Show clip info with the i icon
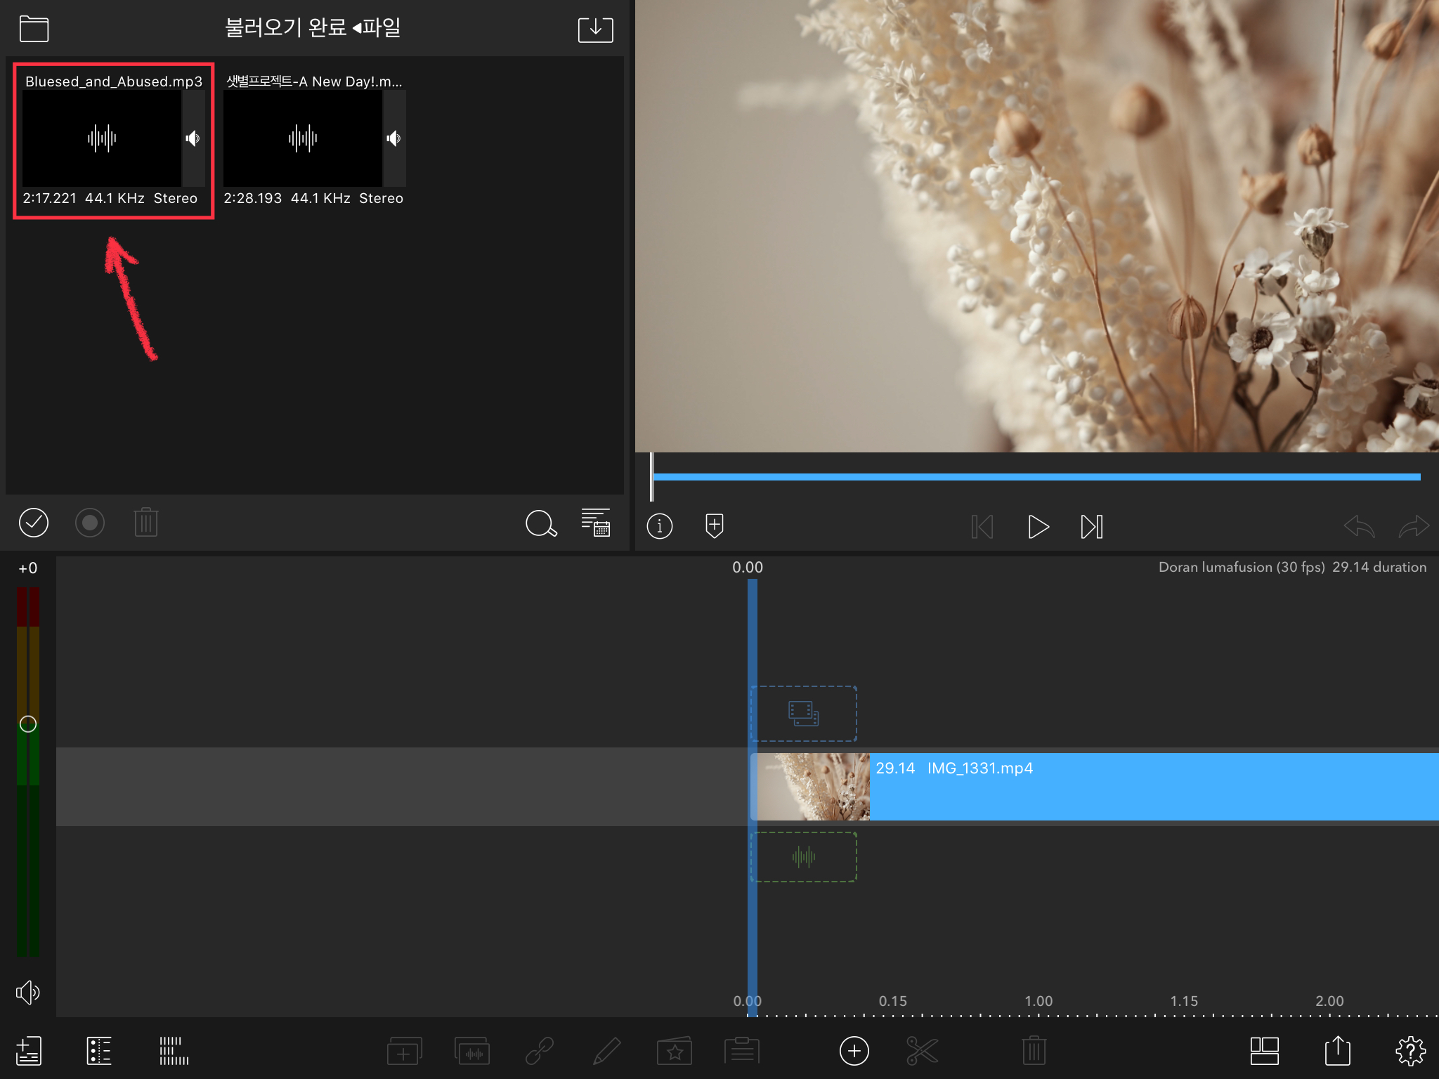The width and height of the screenshot is (1439, 1079). [x=659, y=526]
